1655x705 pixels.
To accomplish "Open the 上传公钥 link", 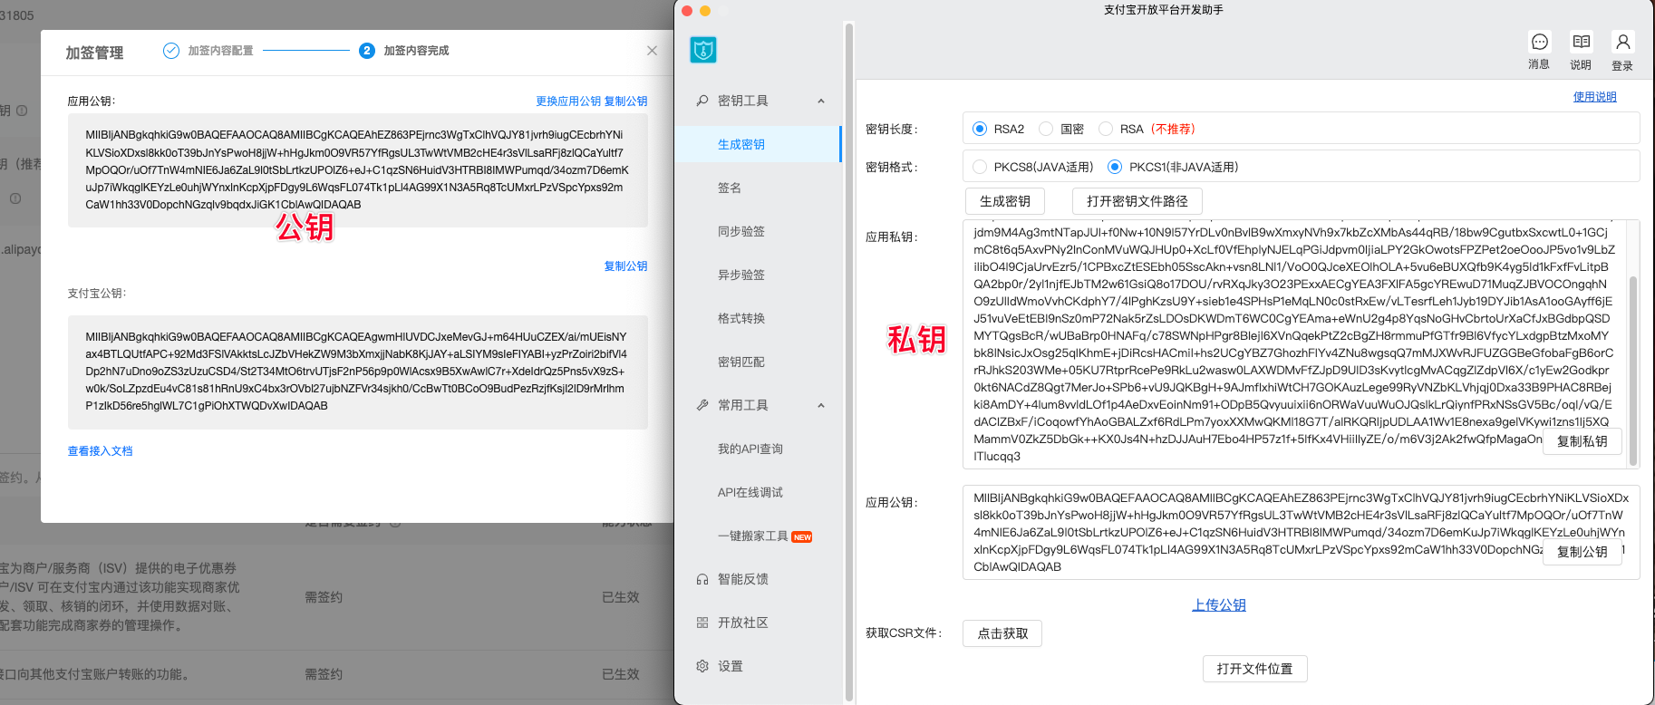I will [1219, 604].
